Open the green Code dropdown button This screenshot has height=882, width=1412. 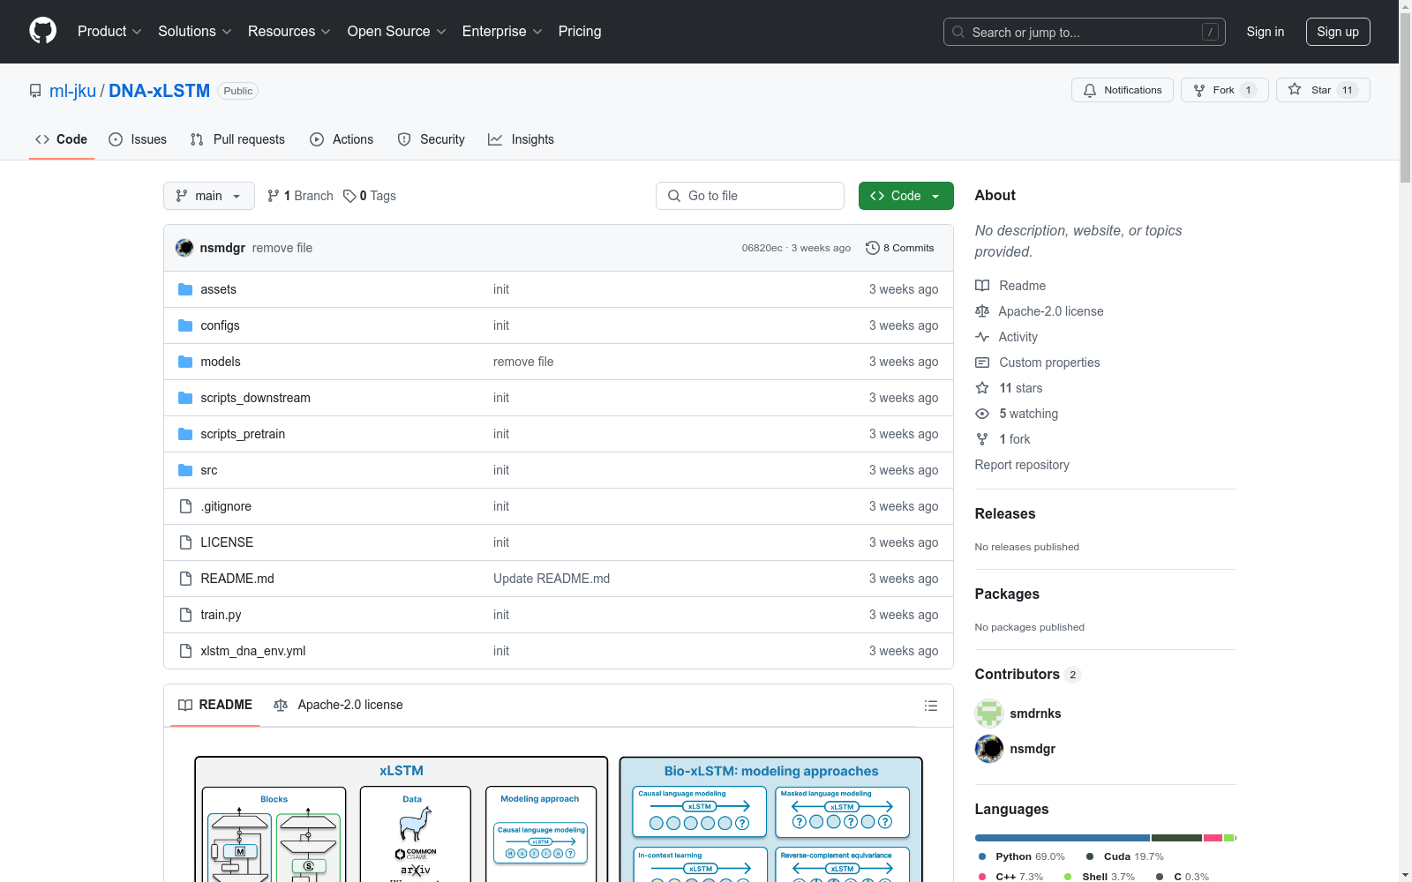(x=906, y=196)
